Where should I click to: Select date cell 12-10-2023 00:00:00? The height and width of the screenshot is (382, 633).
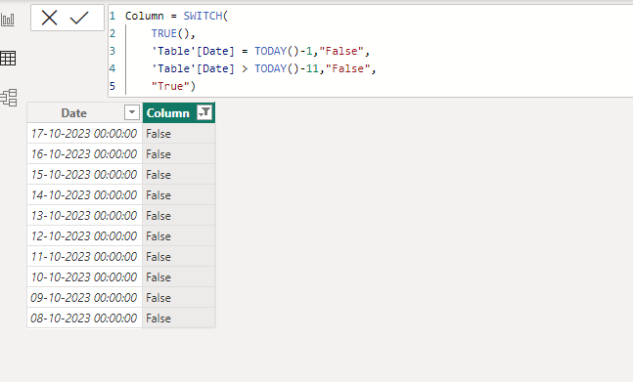84,236
